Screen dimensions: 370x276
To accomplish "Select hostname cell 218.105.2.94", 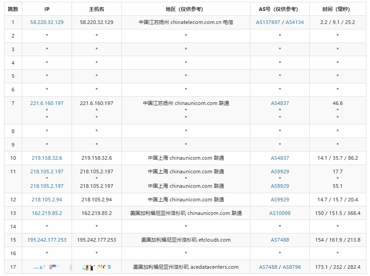I will [96, 200].
